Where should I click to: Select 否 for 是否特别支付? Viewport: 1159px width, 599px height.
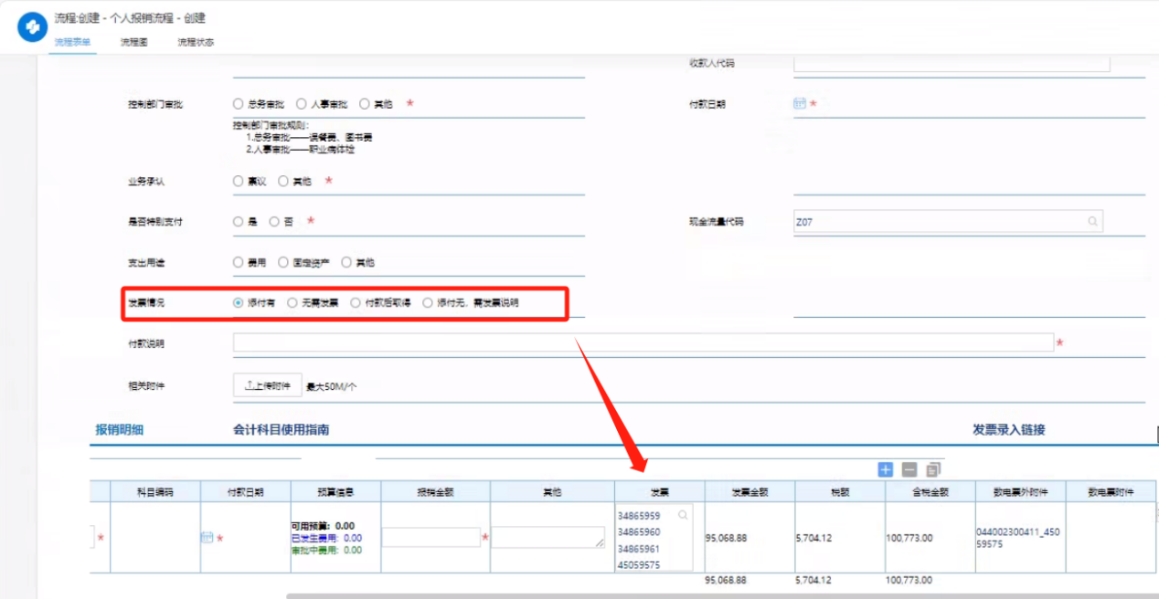274,222
